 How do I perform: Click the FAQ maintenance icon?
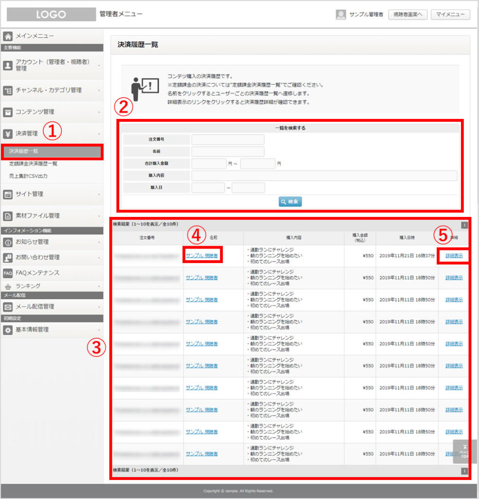point(8,273)
